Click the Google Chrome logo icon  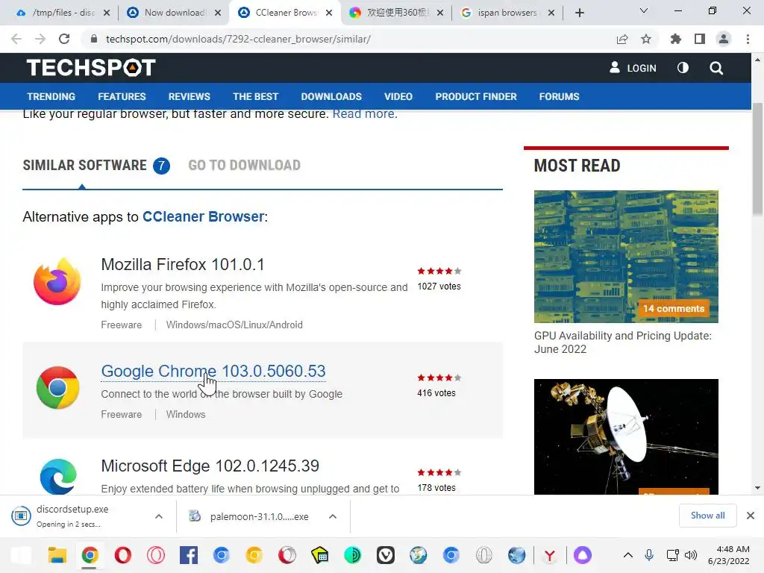(57, 388)
